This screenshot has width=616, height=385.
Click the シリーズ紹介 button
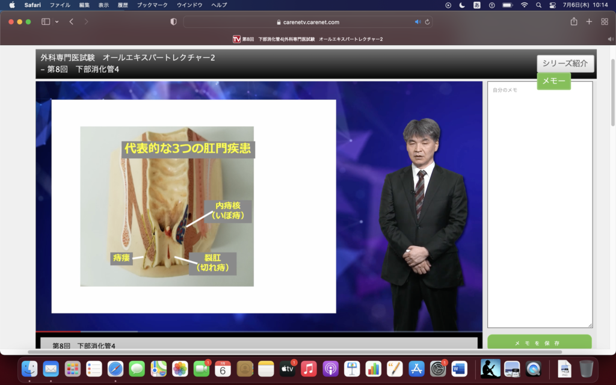click(x=565, y=63)
